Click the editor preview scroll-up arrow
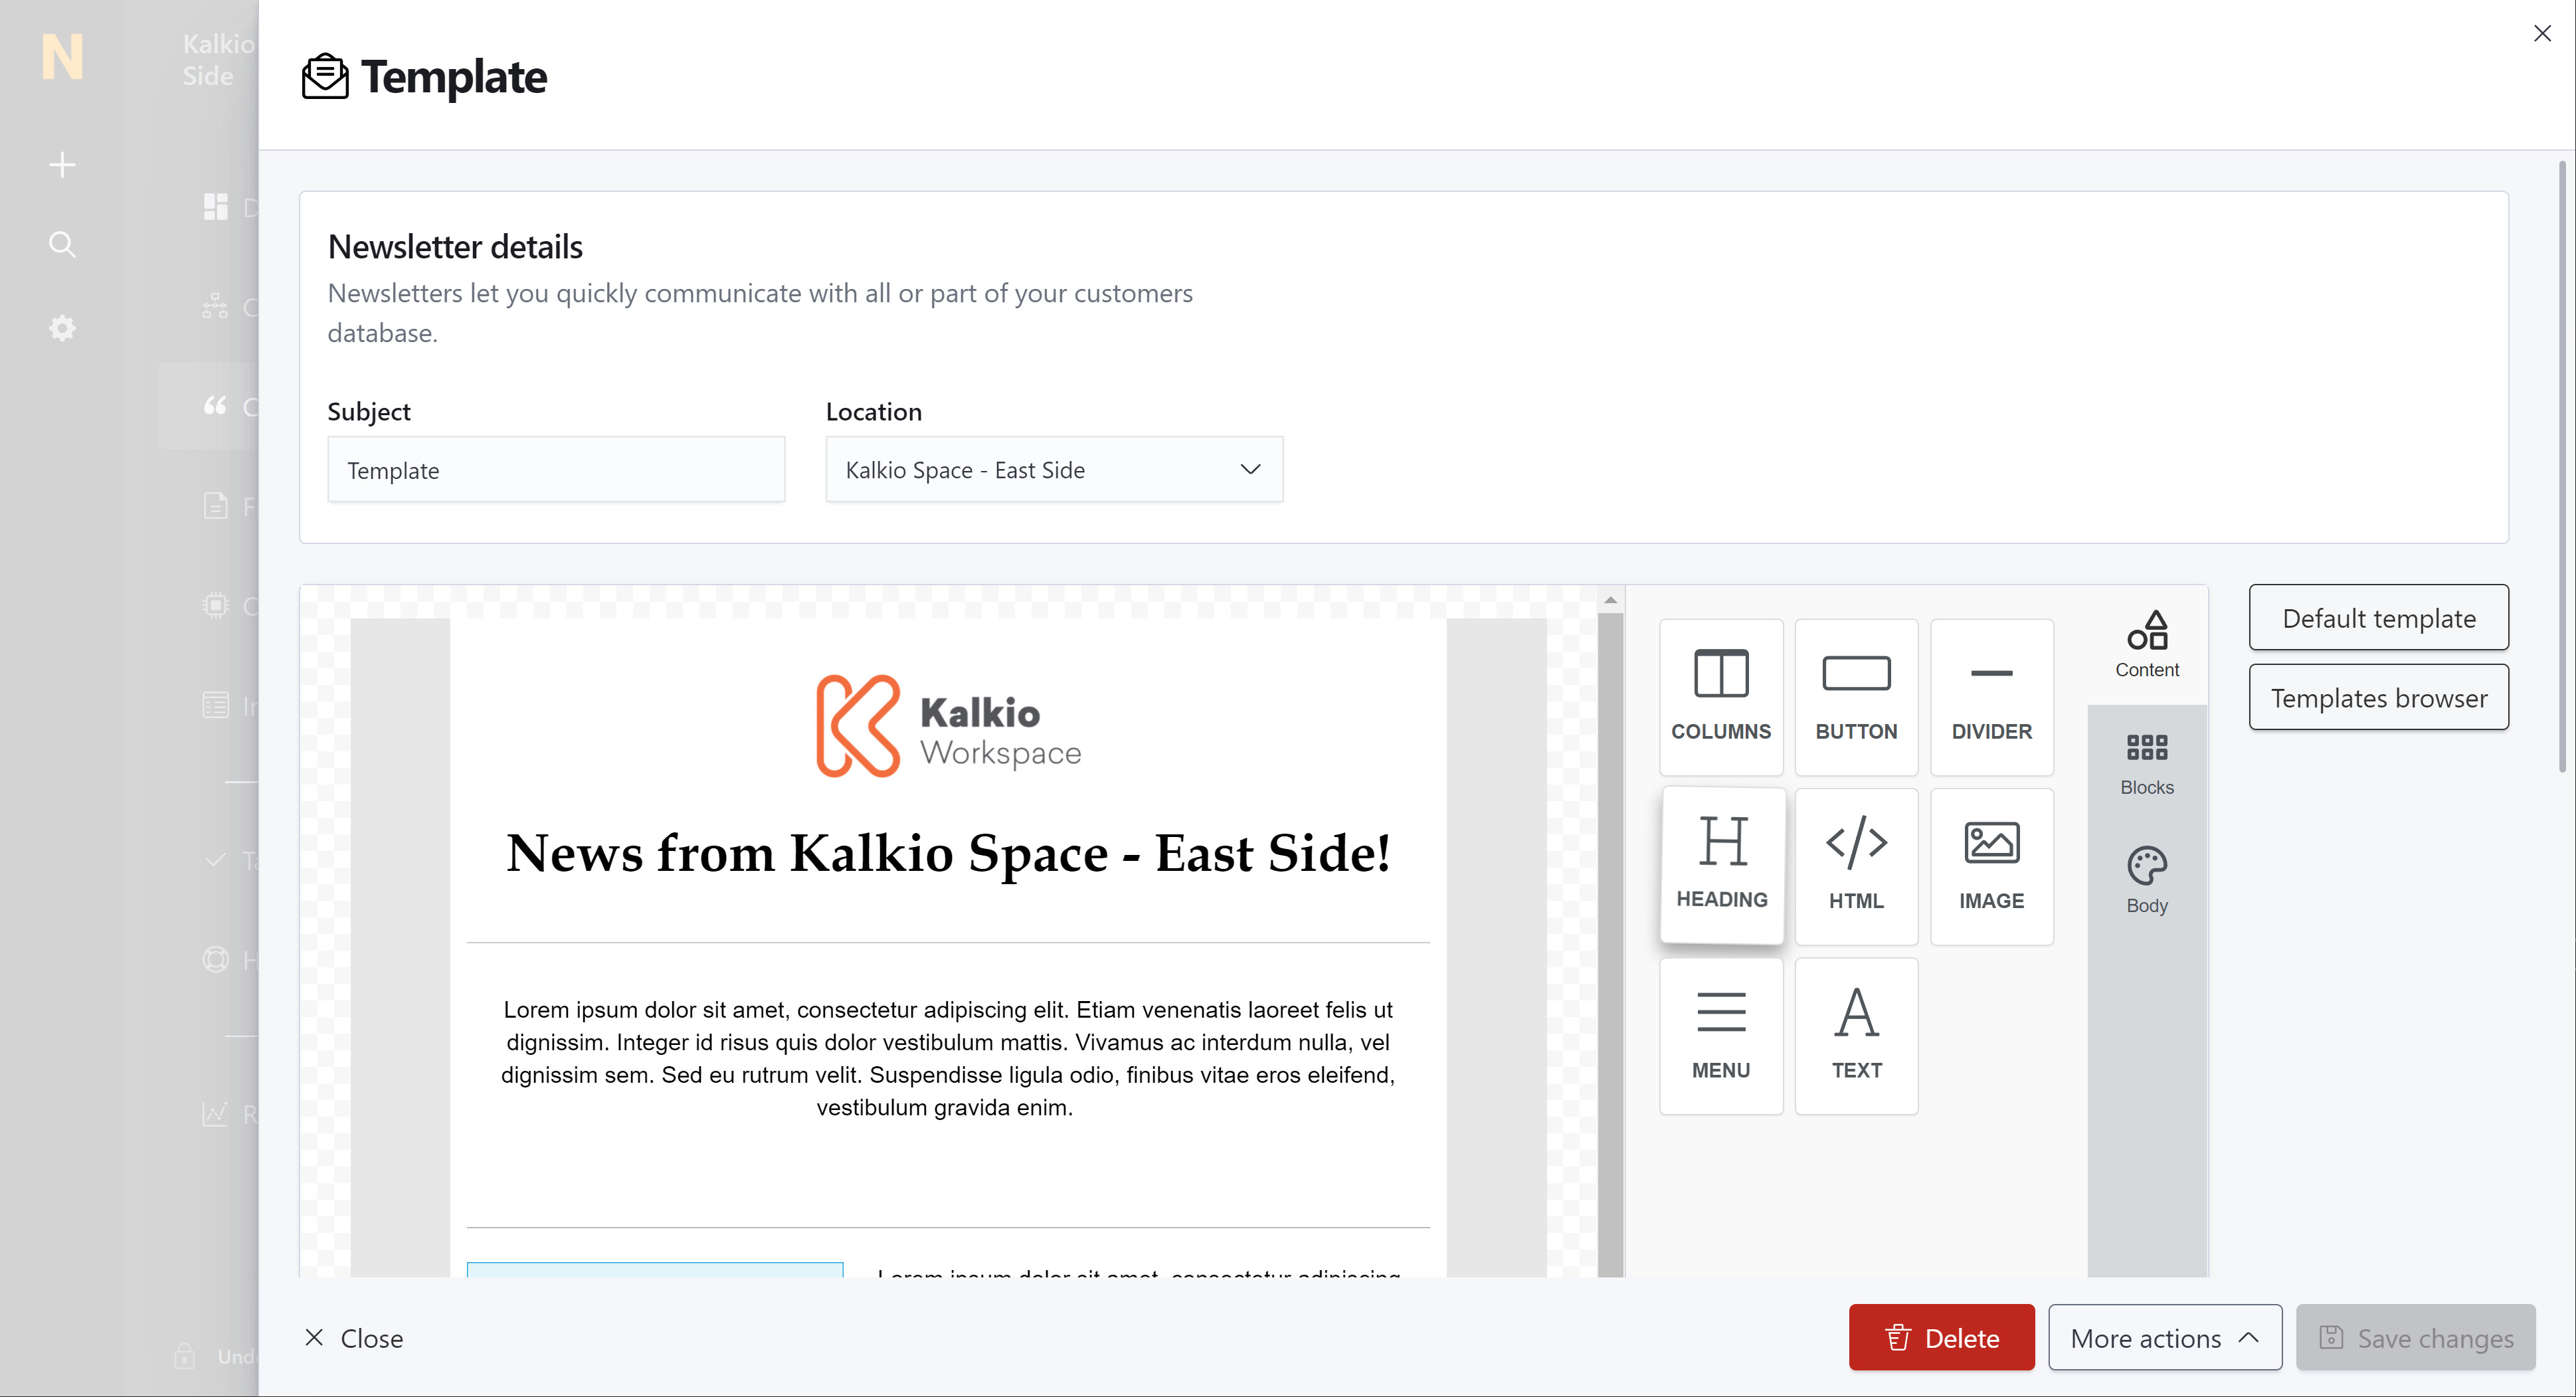Image resolution: width=2576 pixels, height=1397 pixels. pos(1610,600)
